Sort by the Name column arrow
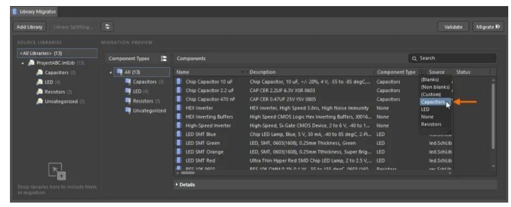Image resolution: width=511 pixels, height=207 pixels. coord(242,72)
